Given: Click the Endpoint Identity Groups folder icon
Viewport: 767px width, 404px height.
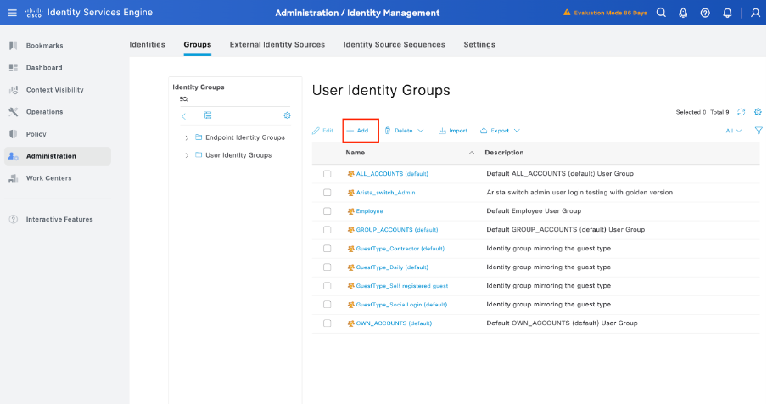Looking at the screenshot, I should (x=199, y=137).
